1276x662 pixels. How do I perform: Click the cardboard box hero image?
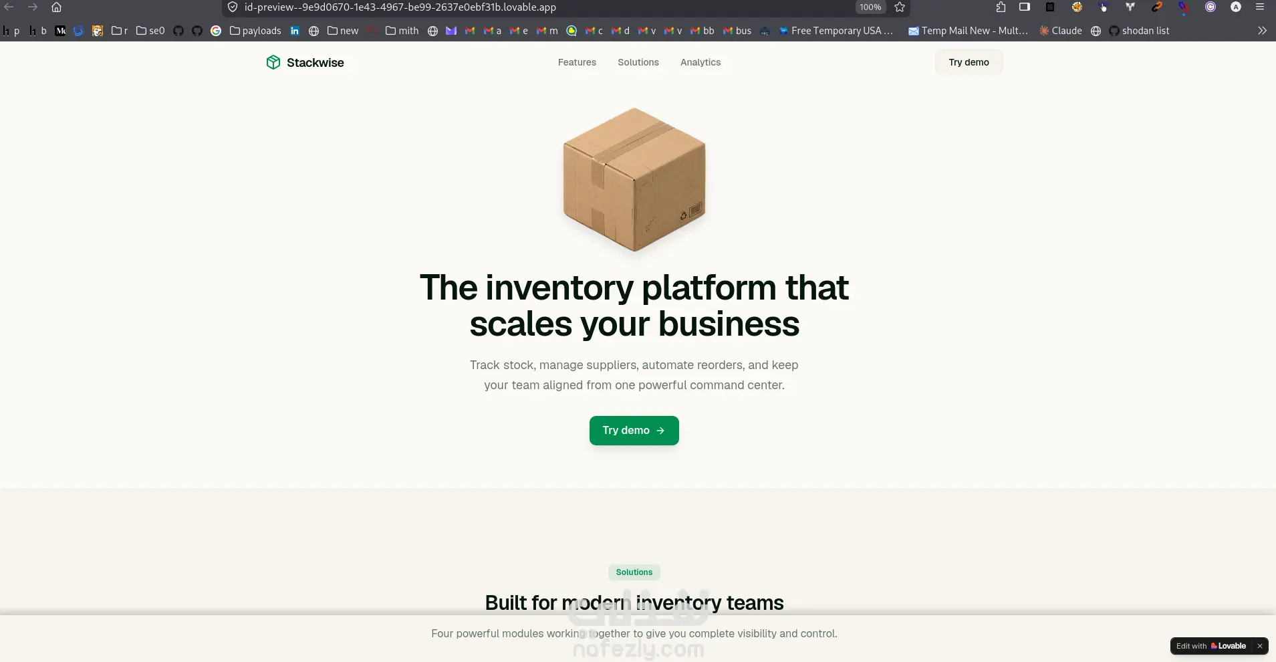coord(634,179)
